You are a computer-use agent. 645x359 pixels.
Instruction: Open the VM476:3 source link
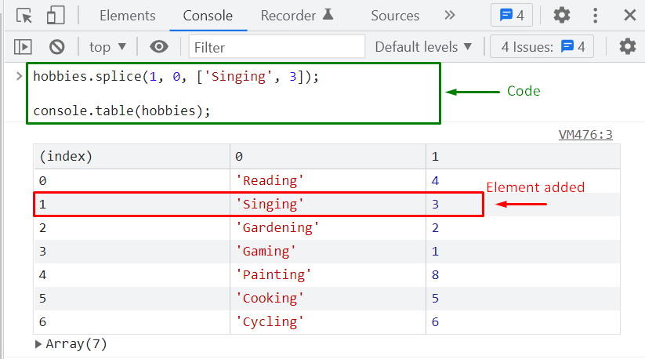click(585, 135)
